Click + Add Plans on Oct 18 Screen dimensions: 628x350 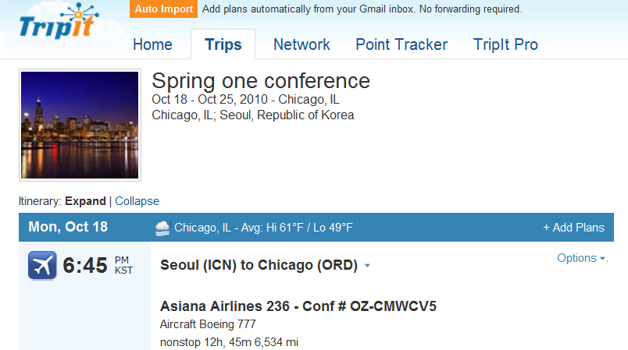click(x=573, y=228)
